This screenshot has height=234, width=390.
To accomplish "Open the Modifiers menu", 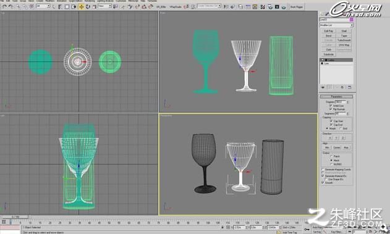I will click(x=50, y=1).
